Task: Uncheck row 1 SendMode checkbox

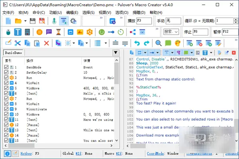Action: [x=6, y=67]
